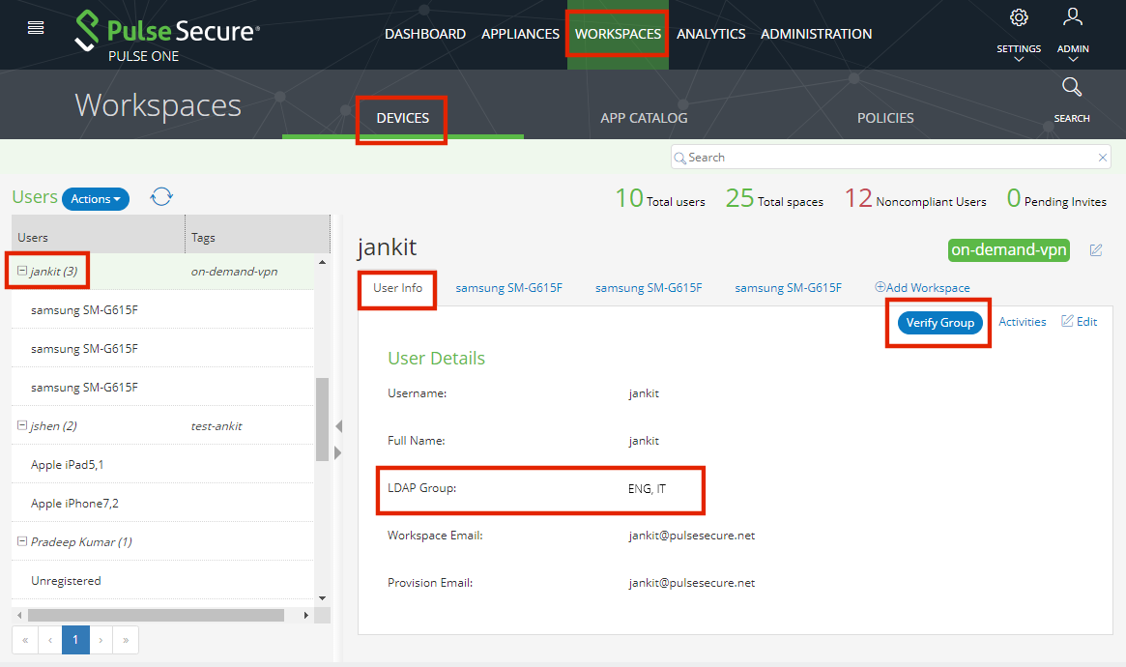Image resolution: width=1126 pixels, height=667 pixels.
Task: Open the Administration menu
Action: [x=816, y=34]
